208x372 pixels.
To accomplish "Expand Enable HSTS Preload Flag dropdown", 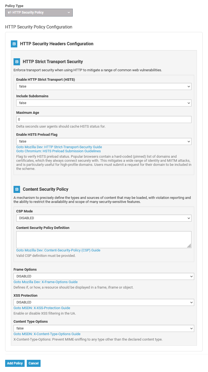I will point(104,141).
